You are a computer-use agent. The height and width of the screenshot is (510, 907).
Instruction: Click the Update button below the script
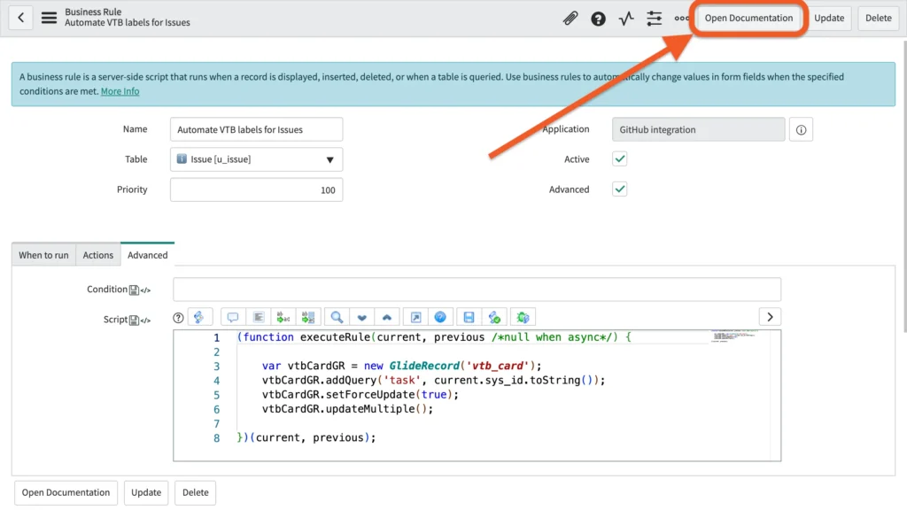coord(146,492)
